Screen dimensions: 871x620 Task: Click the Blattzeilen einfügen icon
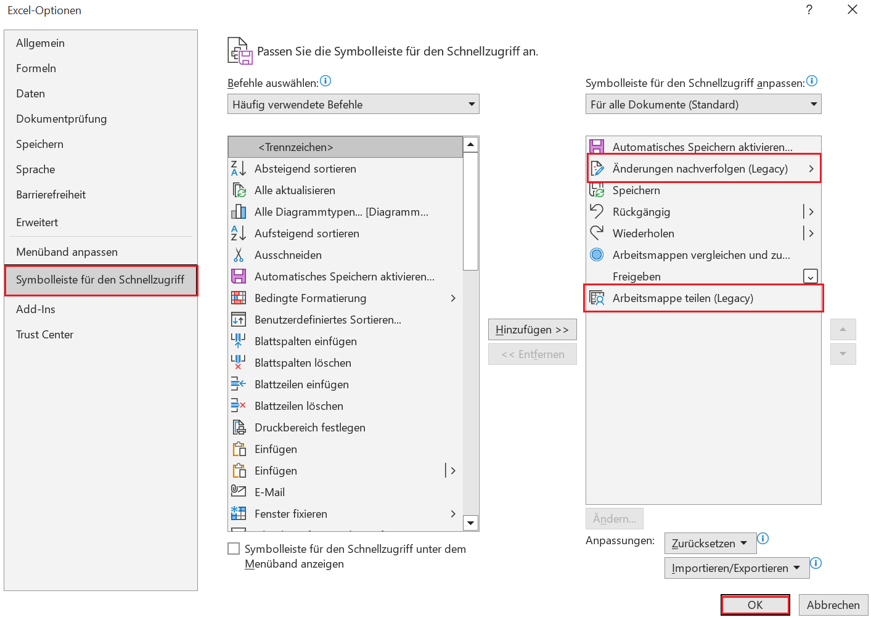[x=239, y=384]
